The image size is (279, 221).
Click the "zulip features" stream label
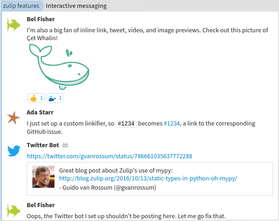(20, 6)
